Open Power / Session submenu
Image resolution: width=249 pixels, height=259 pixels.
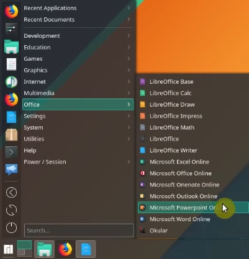coord(78,162)
